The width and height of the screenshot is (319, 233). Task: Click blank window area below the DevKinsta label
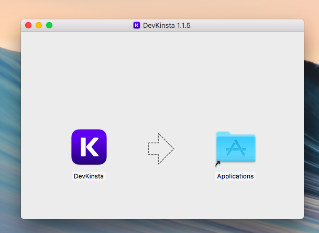tap(89, 202)
